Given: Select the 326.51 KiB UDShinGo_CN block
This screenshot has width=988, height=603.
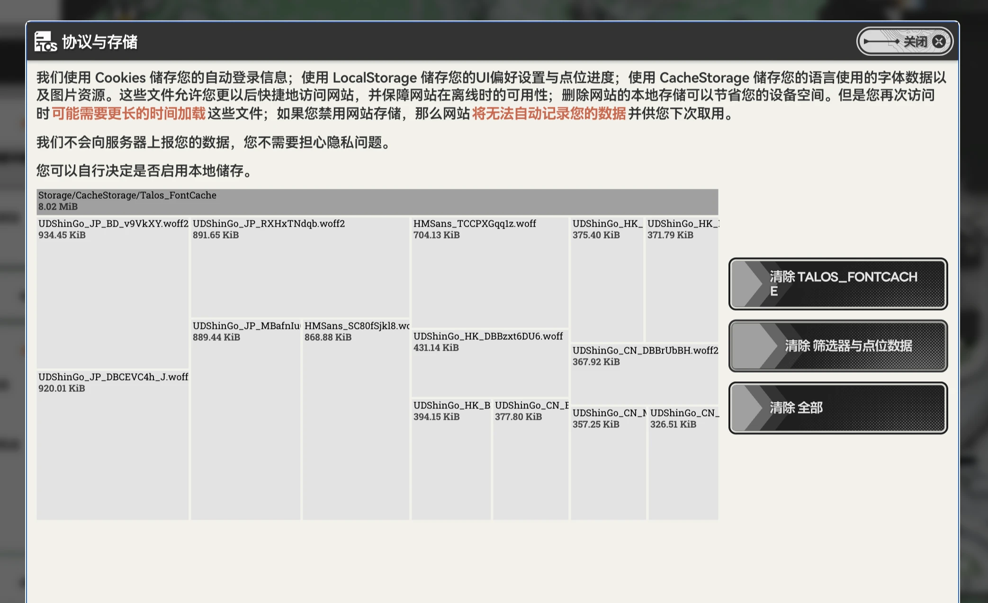Looking at the screenshot, I should coord(683,464).
